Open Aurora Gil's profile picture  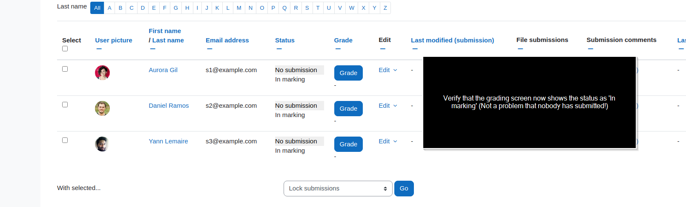point(102,73)
